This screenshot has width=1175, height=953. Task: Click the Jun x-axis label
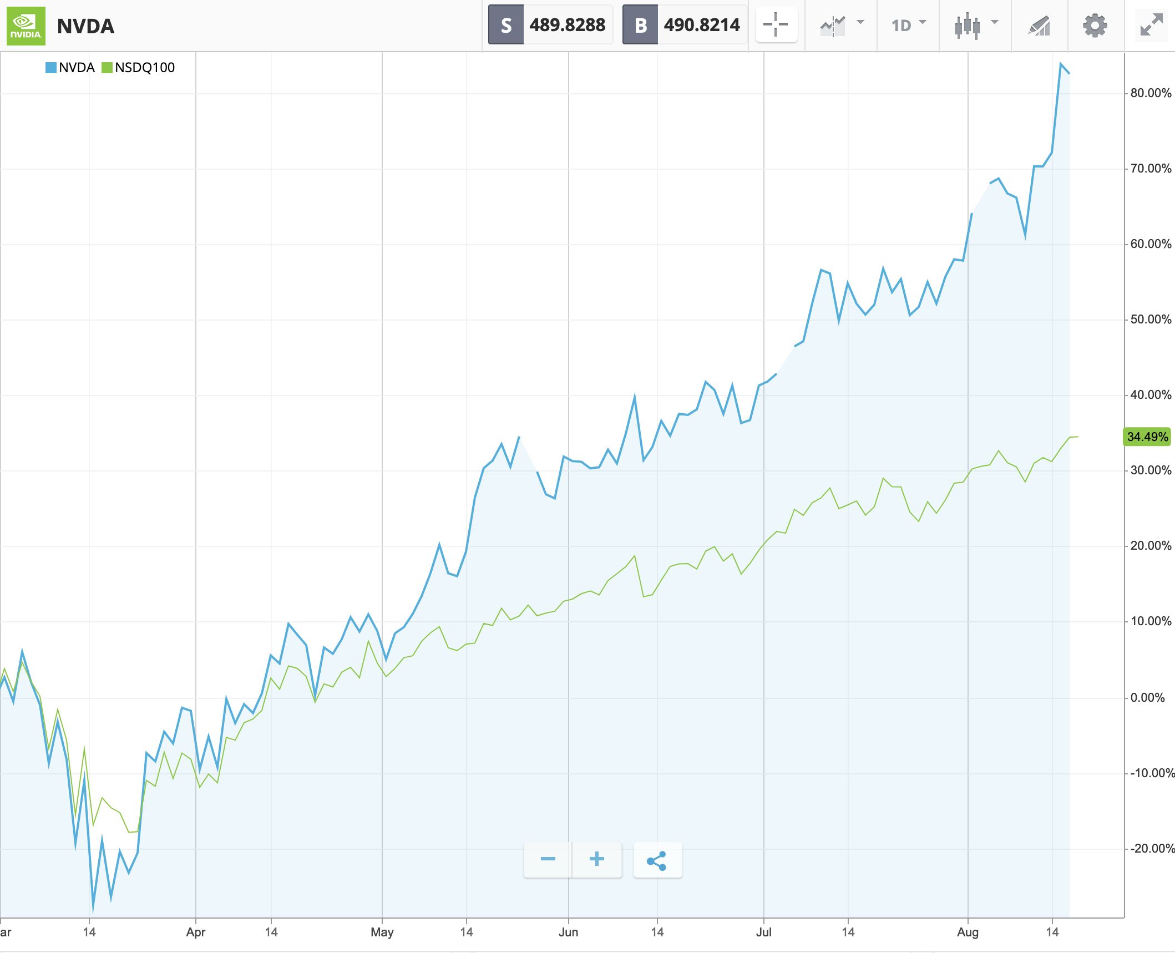coord(569,932)
